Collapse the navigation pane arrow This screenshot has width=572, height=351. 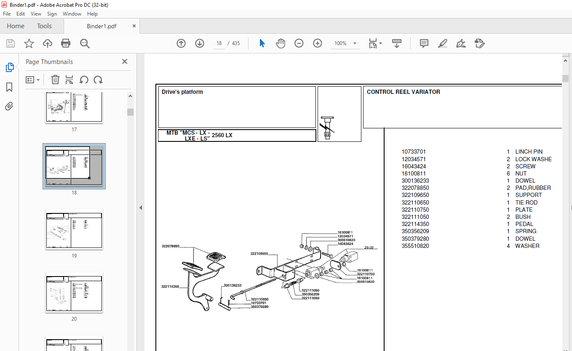141,207
